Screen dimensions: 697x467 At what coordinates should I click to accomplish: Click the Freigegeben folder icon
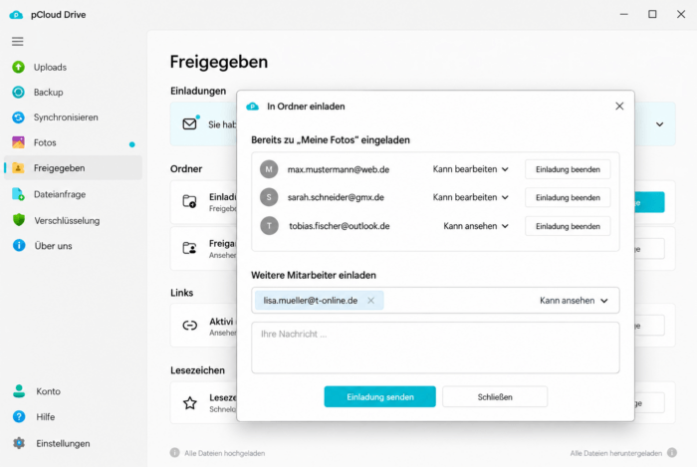point(18,168)
